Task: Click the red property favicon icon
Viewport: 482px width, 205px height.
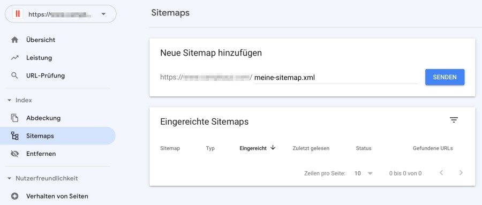Action: point(18,14)
